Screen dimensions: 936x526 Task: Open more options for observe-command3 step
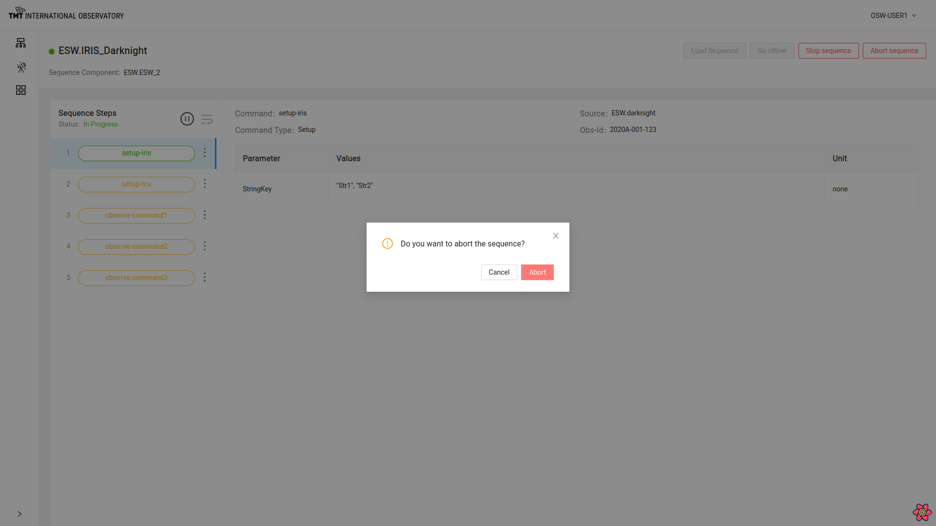click(x=205, y=278)
